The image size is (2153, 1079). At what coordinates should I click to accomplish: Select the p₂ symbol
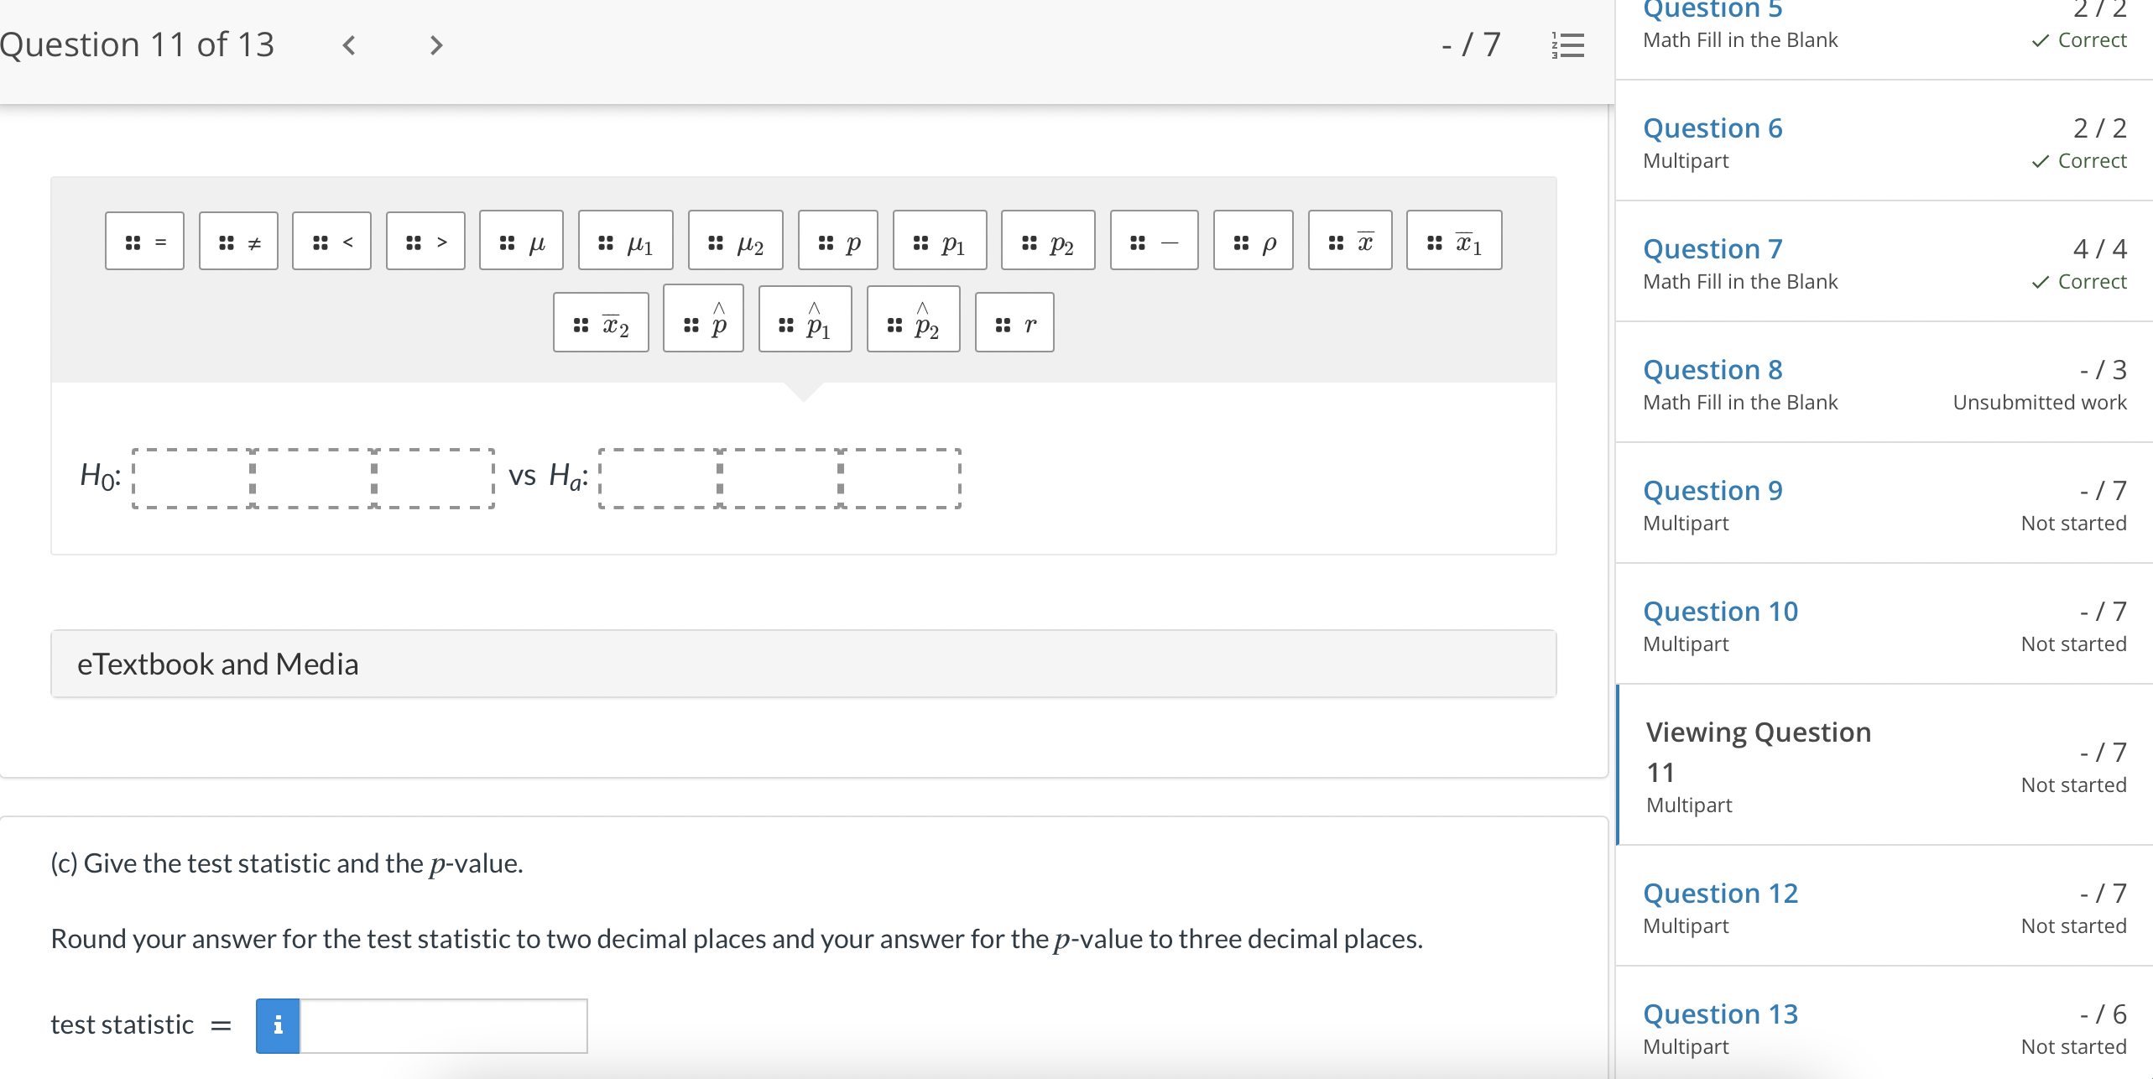click(x=1048, y=241)
